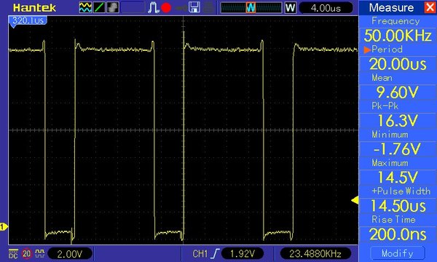Open the 2.00V vertical scale setting

coord(70,254)
